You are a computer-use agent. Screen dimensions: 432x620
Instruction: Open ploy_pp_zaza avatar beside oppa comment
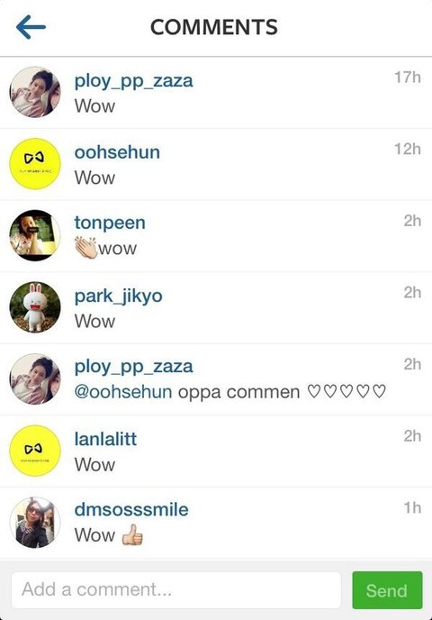click(35, 378)
